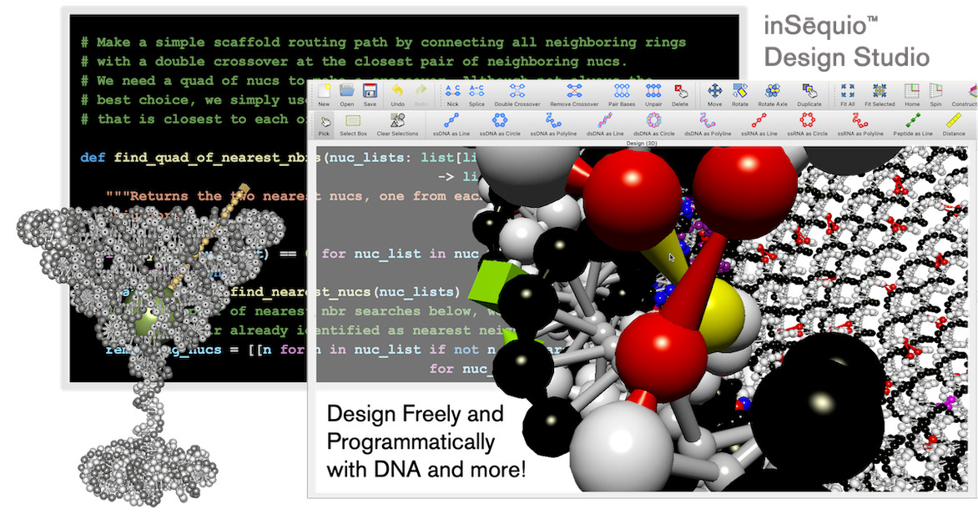Click the Save icon

pos(370,93)
